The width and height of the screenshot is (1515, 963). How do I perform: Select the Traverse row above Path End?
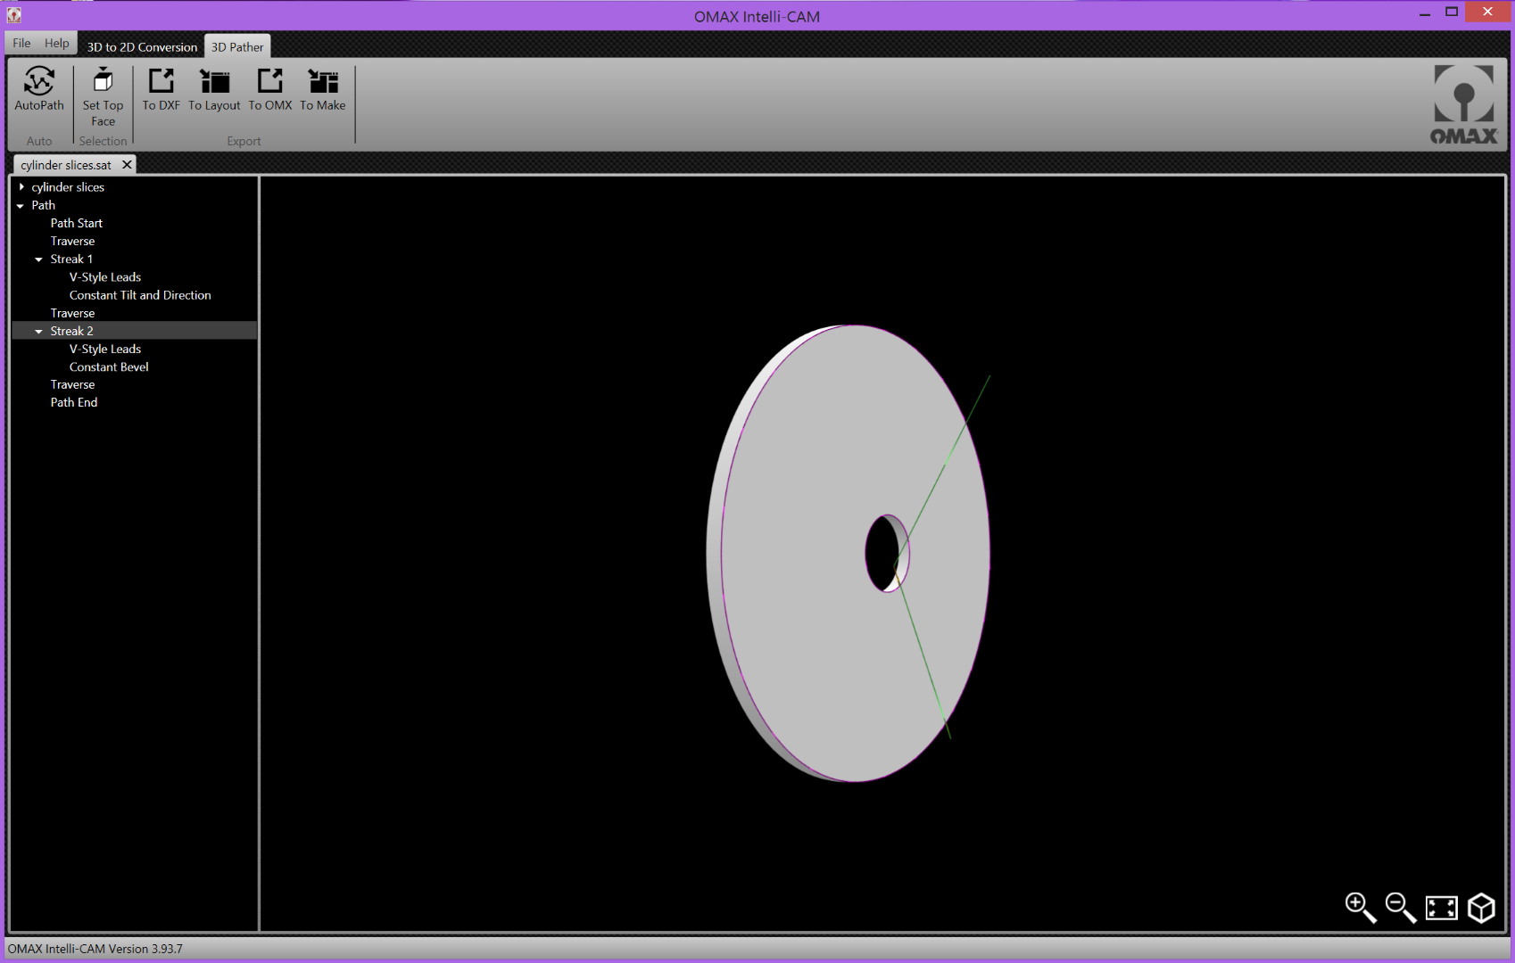[72, 384]
